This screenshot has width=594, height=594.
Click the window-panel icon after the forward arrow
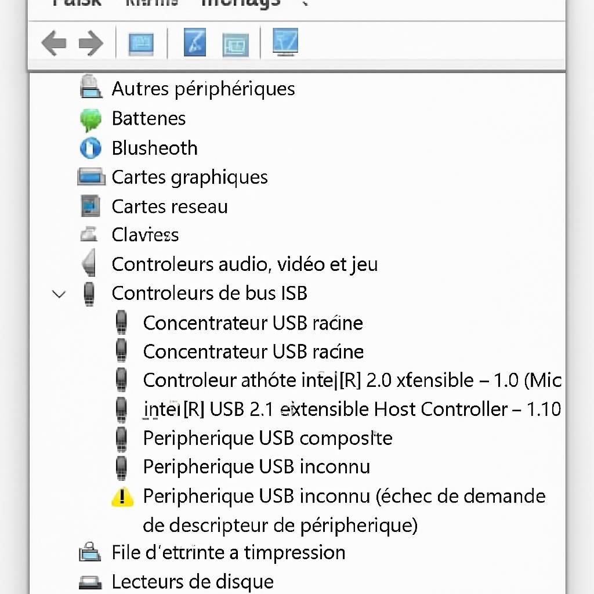pyautogui.click(x=141, y=44)
